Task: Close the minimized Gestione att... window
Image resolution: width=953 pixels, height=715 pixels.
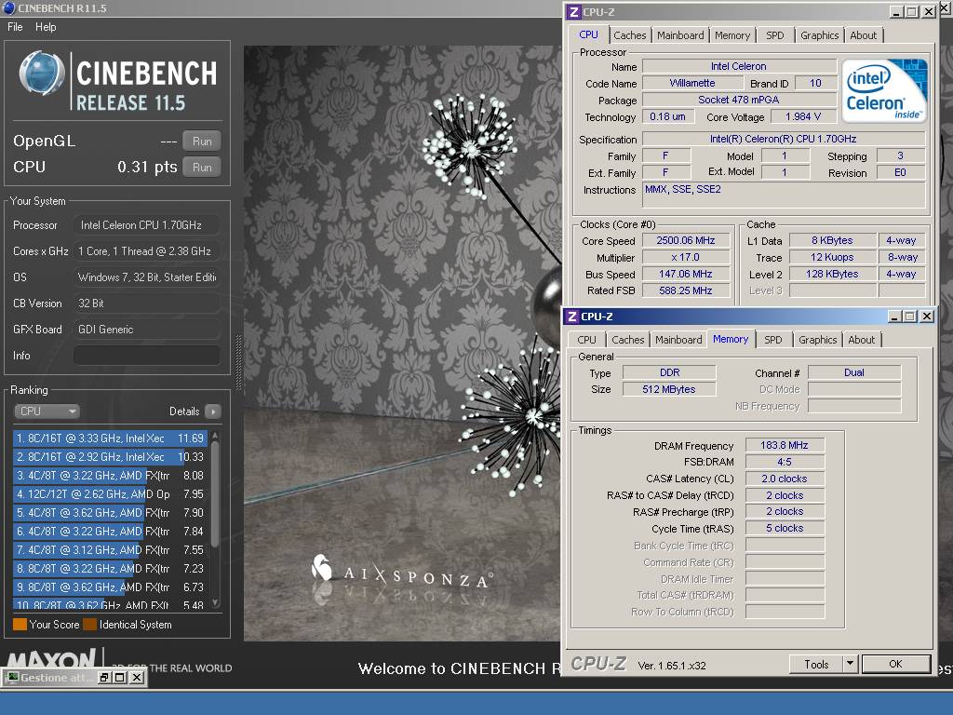Action: tap(137, 678)
